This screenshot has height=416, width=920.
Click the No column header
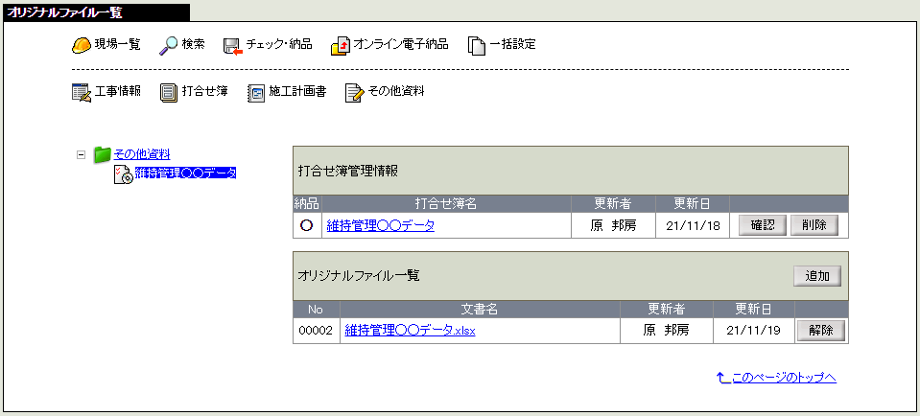[x=317, y=310]
